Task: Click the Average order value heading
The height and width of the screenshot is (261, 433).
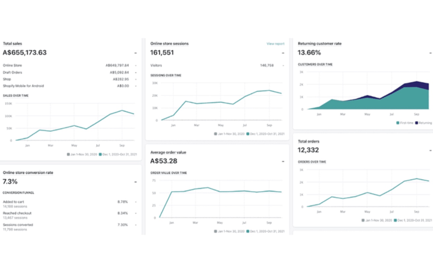Action: [168, 153]
